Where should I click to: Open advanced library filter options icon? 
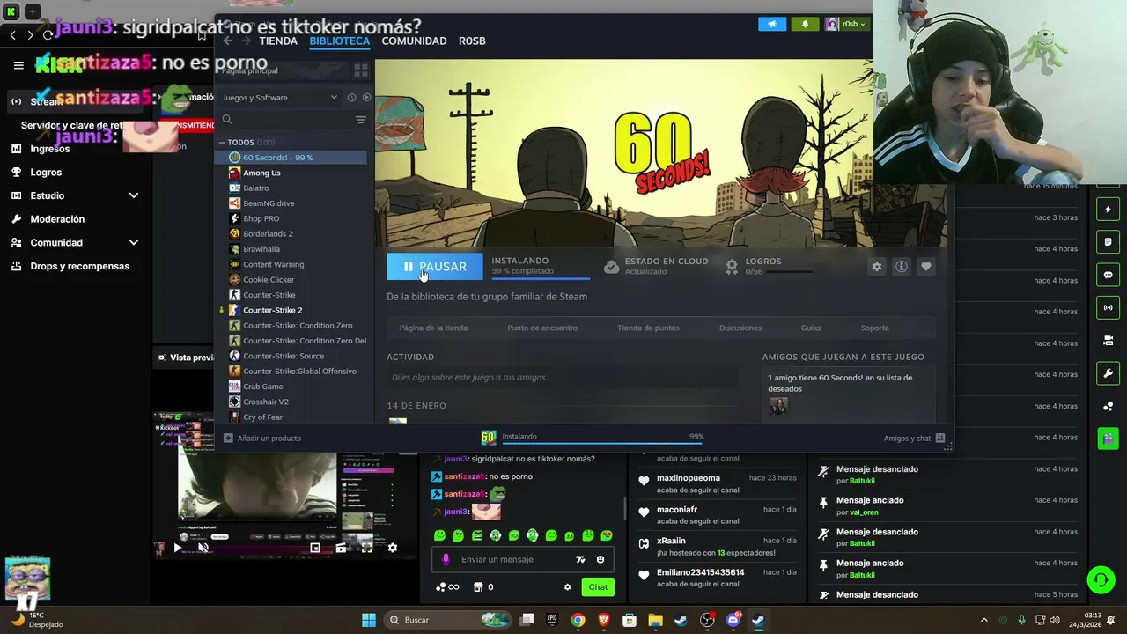click(360, 120)
